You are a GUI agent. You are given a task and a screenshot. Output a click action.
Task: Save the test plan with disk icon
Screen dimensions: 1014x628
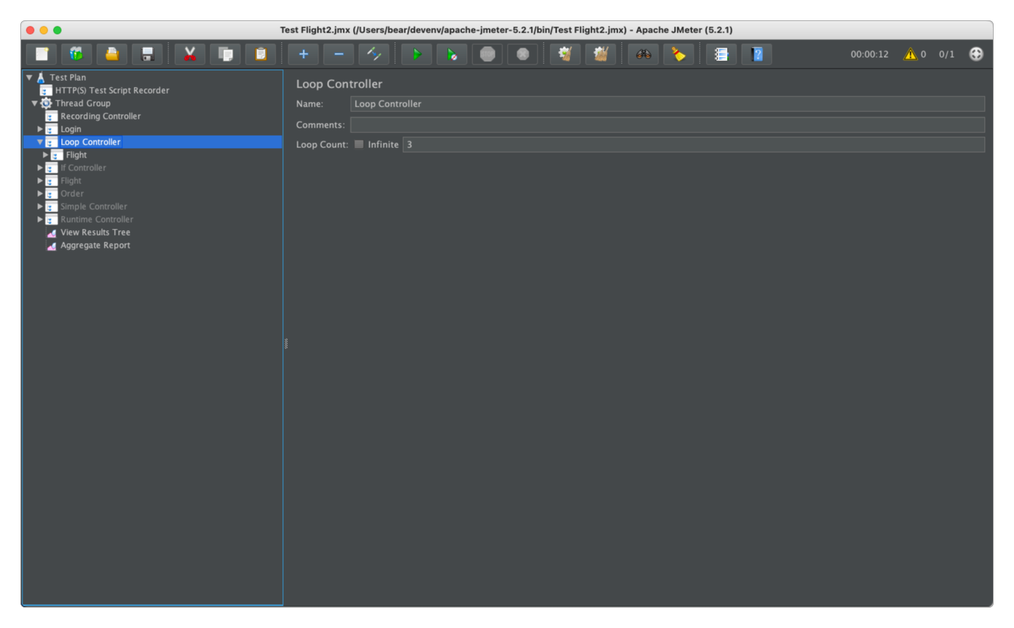[147, 54]
